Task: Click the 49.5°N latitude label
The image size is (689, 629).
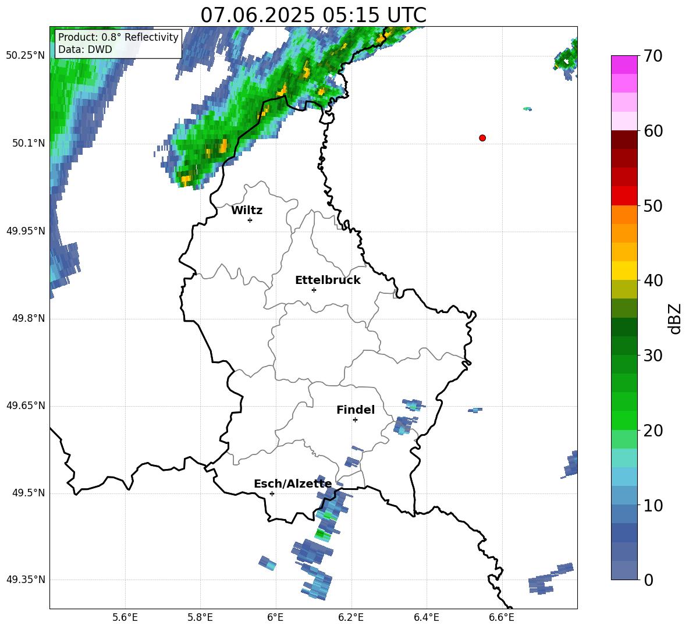Action: tap(29, 493)
